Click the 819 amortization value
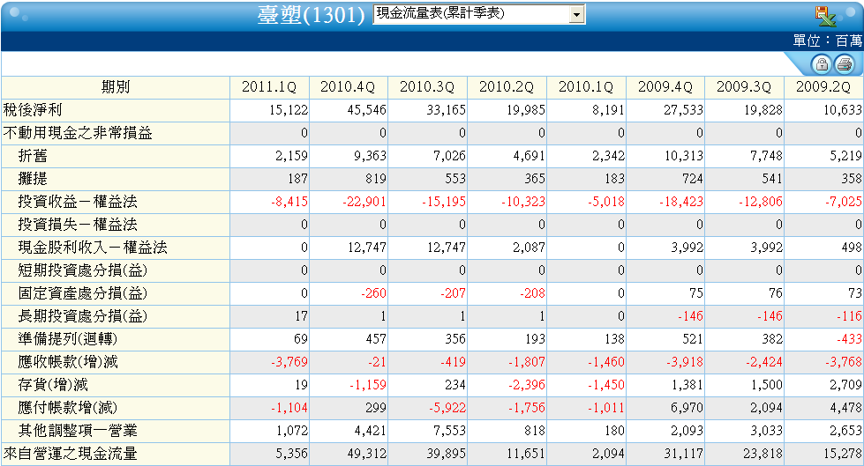This screenshot has height=466, width=864. (375, 180)
